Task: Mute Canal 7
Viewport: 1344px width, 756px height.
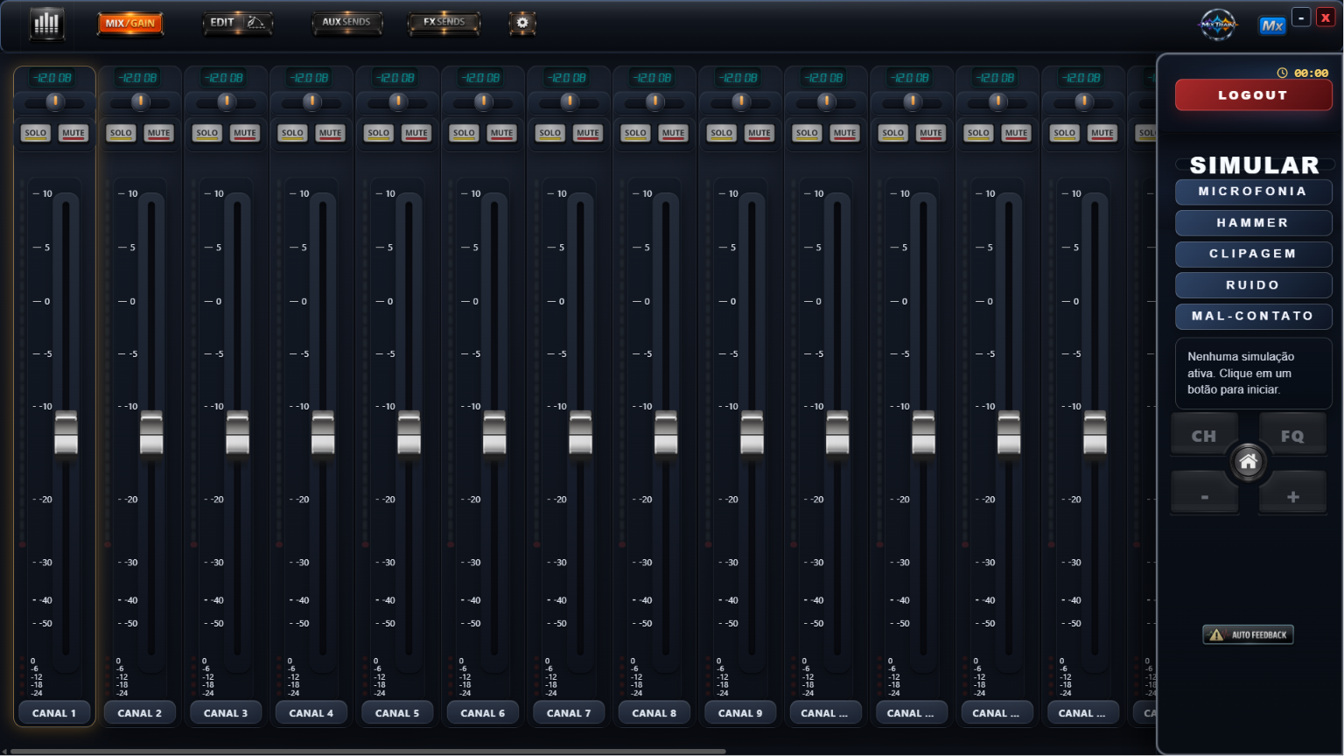Action: (x=588, y=133)
